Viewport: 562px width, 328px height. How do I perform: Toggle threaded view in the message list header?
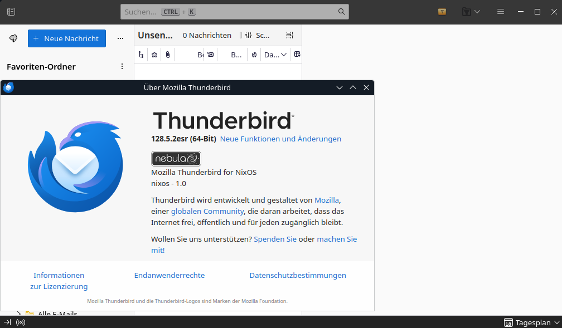click(x=141, y=54)
